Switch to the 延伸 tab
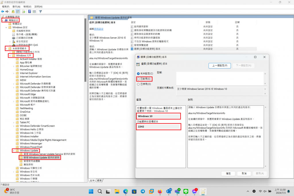The width and height of the screenshot is (294, 196). [x=92, y=181]
